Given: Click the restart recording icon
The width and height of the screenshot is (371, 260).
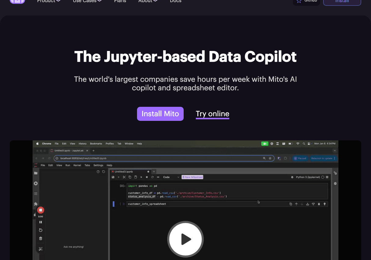Looking at the screenshot, I should (x=41, y=230).
